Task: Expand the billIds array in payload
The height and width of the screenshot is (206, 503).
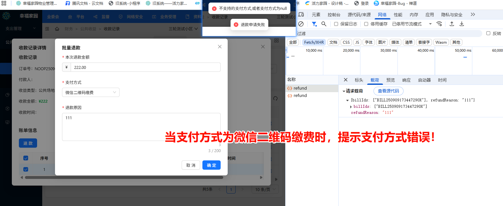Action: click(351, 107)
